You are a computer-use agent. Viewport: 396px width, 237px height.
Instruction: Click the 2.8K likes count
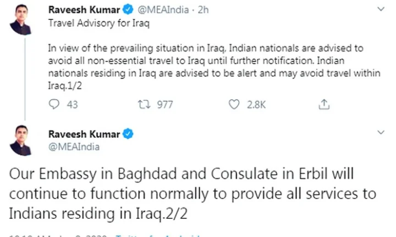point(256,104)
